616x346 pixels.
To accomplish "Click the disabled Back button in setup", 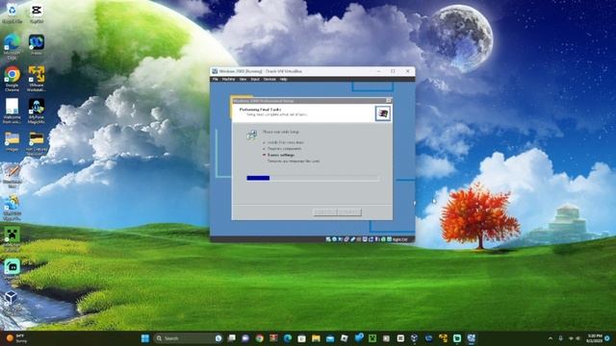I will click(324, 212).
